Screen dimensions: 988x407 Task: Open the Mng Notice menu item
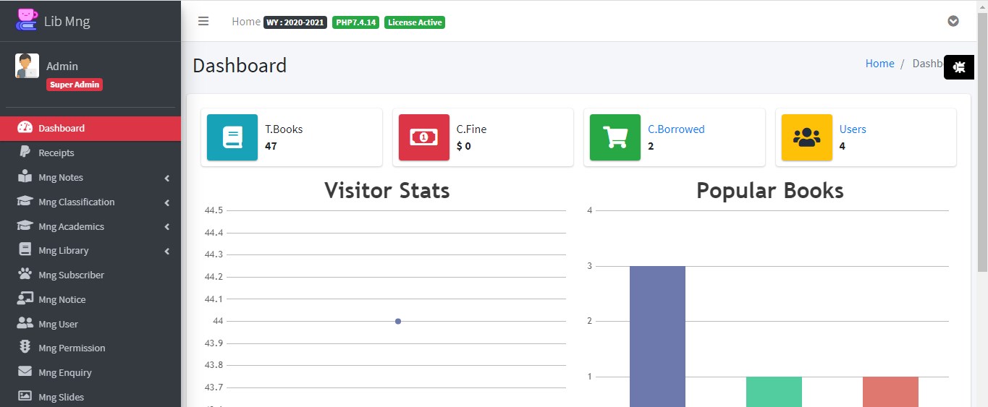[x=90, y=299]
